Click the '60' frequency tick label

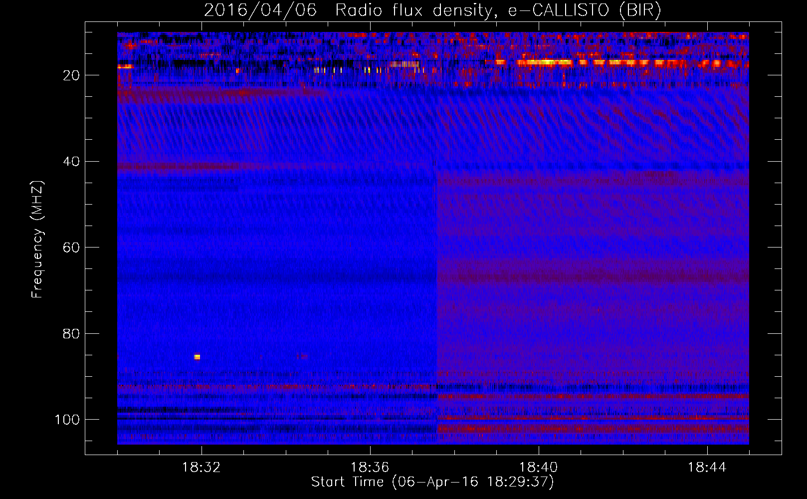(71, 248)
